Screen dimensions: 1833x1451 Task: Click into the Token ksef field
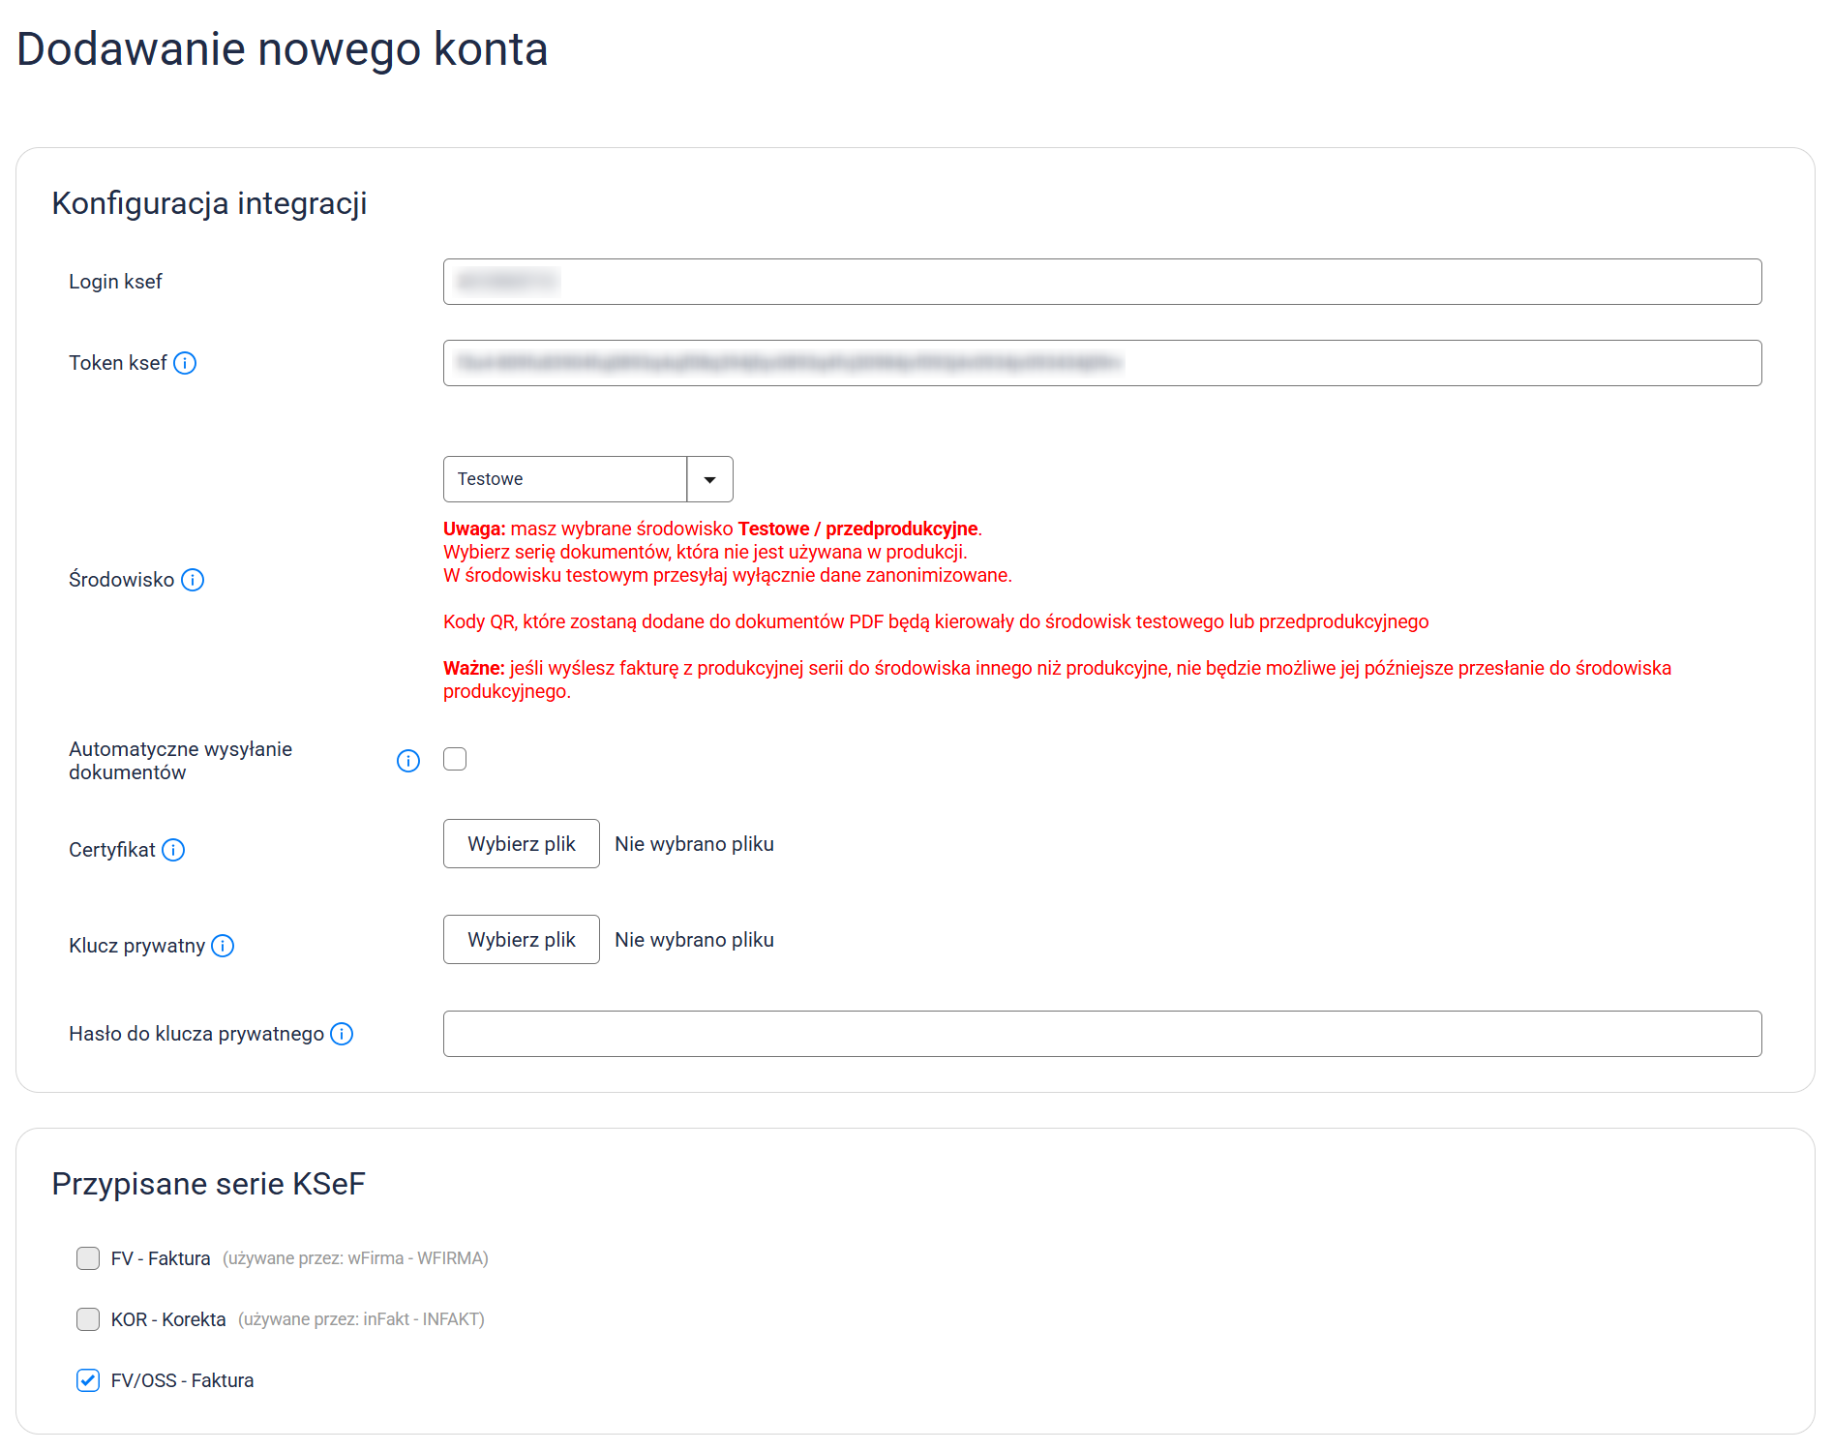coord(1101,363)
